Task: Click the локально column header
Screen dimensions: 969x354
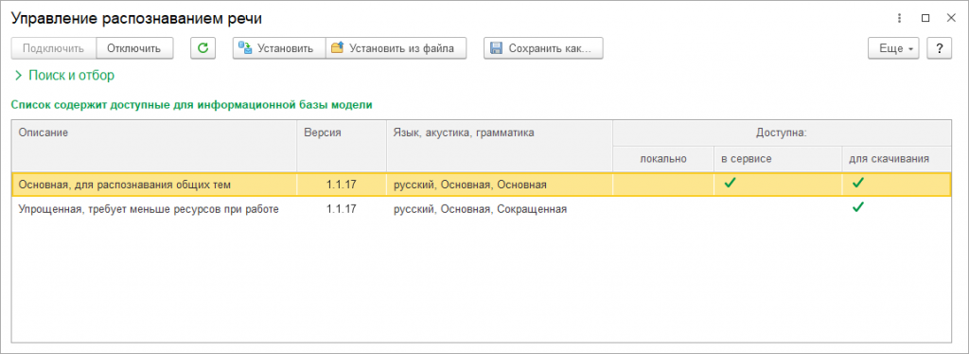Action: (x=663, y=159)
